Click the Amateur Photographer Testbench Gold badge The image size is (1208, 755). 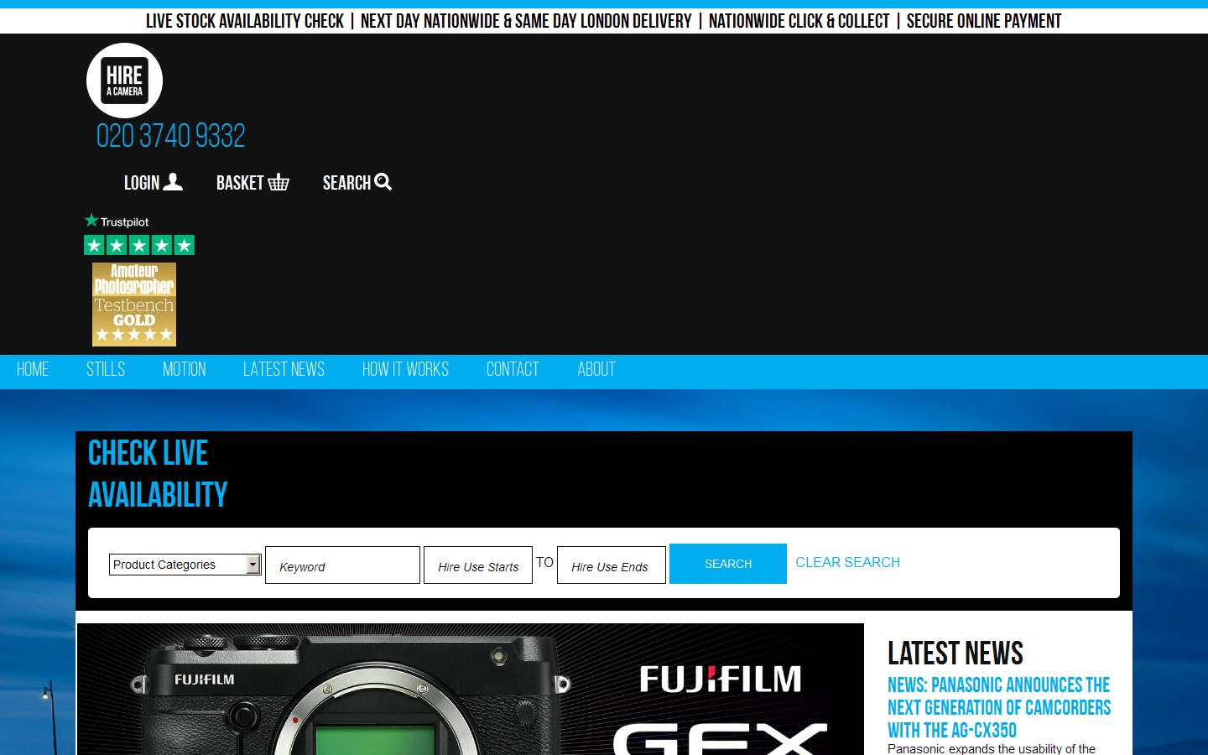(133, 304)
